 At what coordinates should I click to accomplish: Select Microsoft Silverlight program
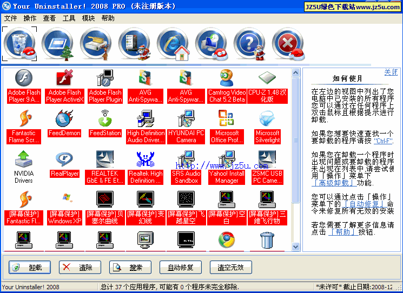pyautogui.click(x=267, y=127)
